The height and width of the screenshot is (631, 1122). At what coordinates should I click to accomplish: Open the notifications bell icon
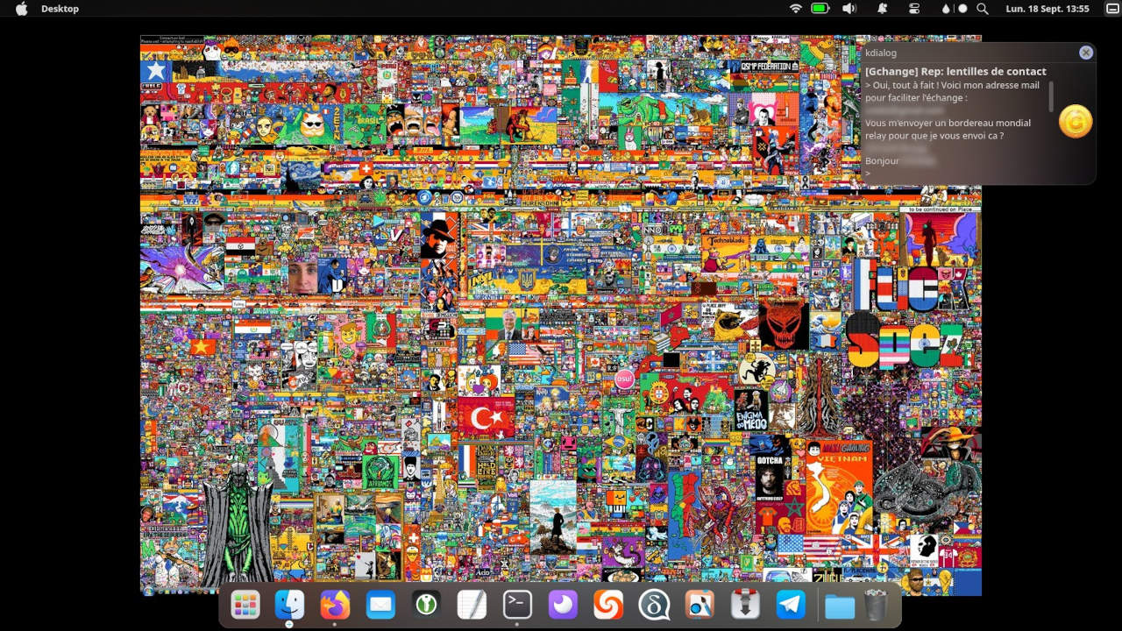click(x=883, y=9)
